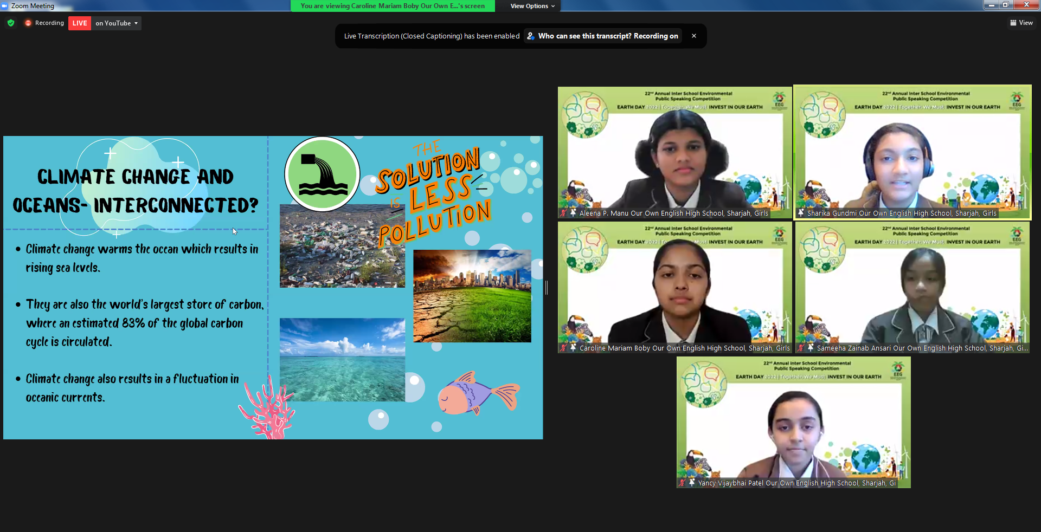Image resolution: width=1041 pixels, height=532 pixels.
Task: Click the divider handle between slide and videos
Action: pyautogui.click(x=547, y=288)
